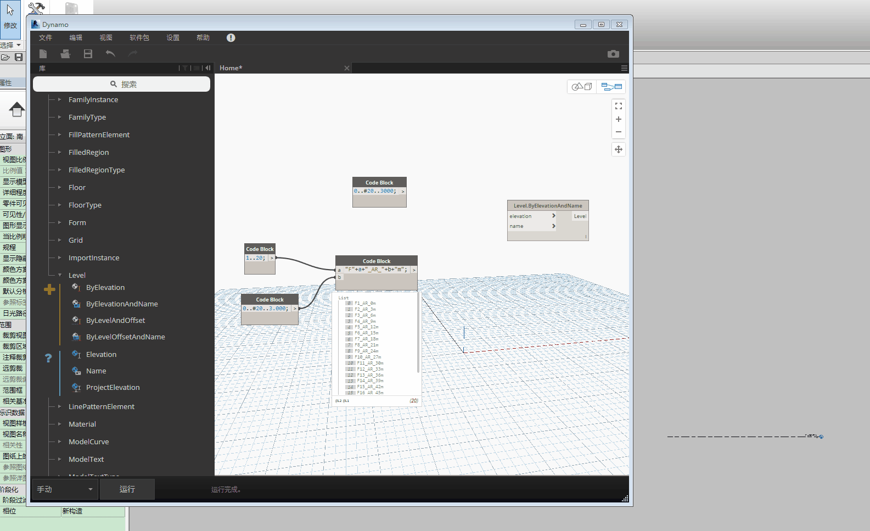Click the library search field

click(121, 84)
